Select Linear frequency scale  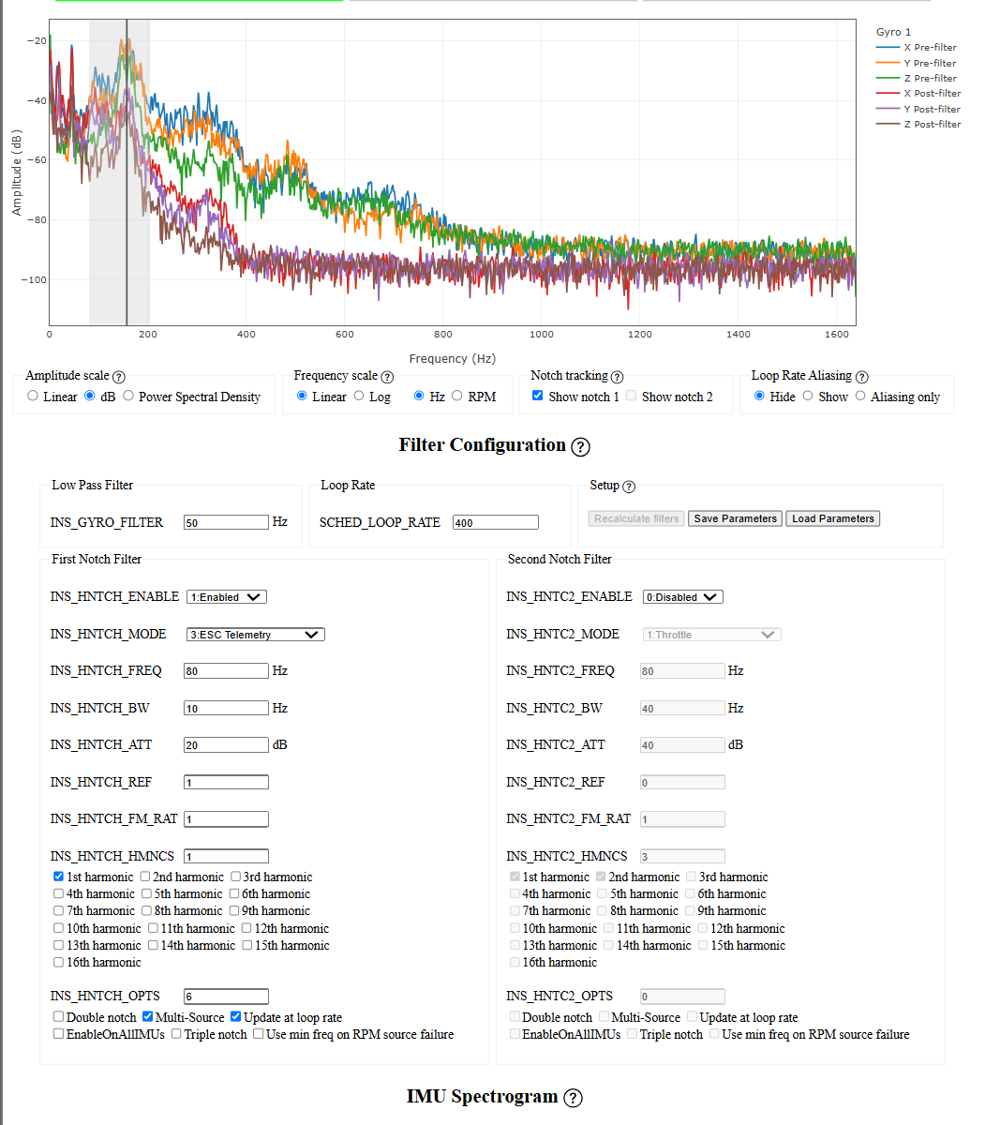point(302,396)
